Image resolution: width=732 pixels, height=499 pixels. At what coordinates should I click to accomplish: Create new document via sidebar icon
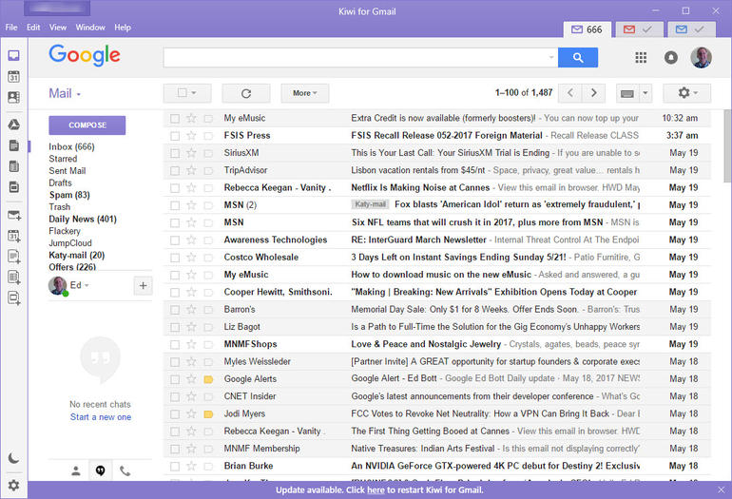[14, 257]
